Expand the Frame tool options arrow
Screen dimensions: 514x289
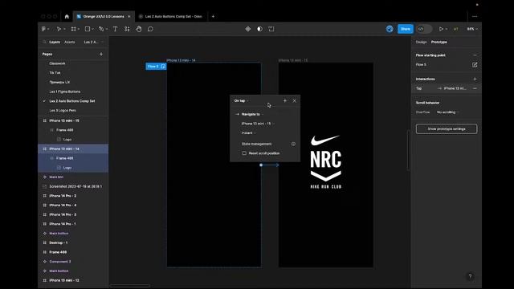79,29
